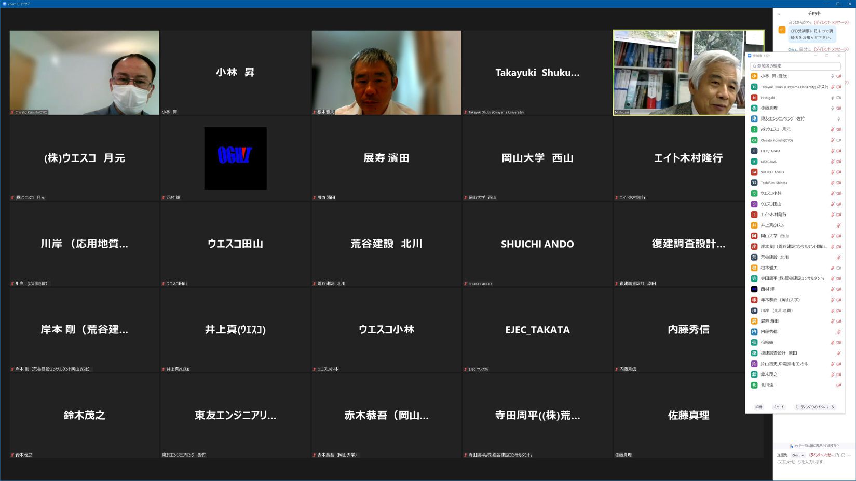
Task: Click the 招待 (Invite) button
Action: (x=758, y=407)
